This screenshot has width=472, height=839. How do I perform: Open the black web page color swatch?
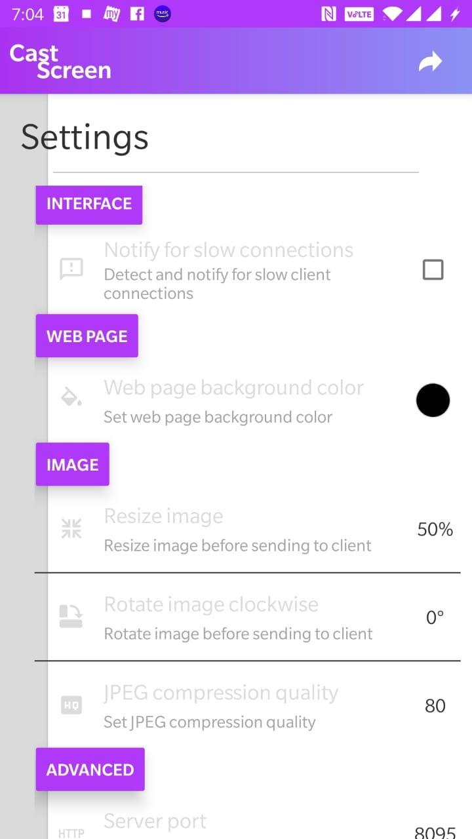[433, 400]
